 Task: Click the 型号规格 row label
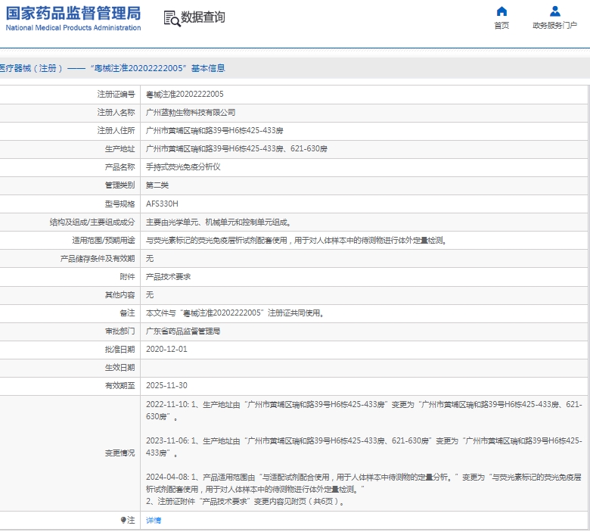120,204
